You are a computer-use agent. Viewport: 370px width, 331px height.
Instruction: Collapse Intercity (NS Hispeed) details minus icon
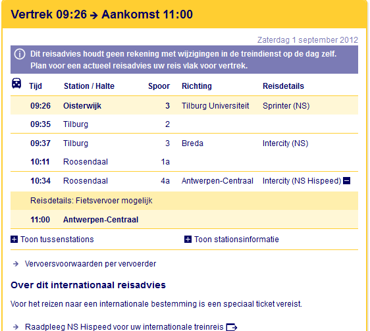pos(346,181)
